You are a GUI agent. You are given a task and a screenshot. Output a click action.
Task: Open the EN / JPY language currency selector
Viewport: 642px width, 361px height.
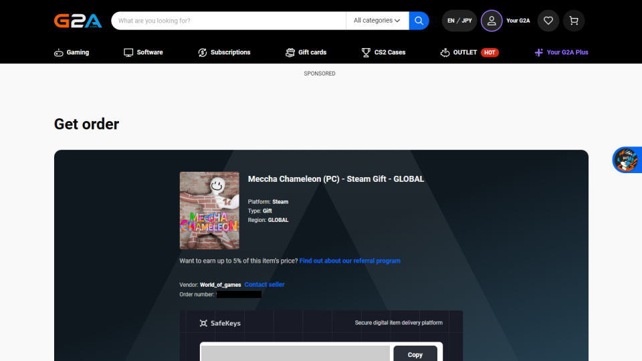click(459, 21)
